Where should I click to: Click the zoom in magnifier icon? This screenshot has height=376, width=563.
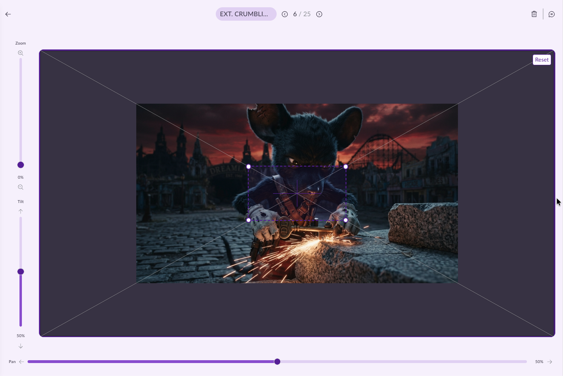(21, 53)
